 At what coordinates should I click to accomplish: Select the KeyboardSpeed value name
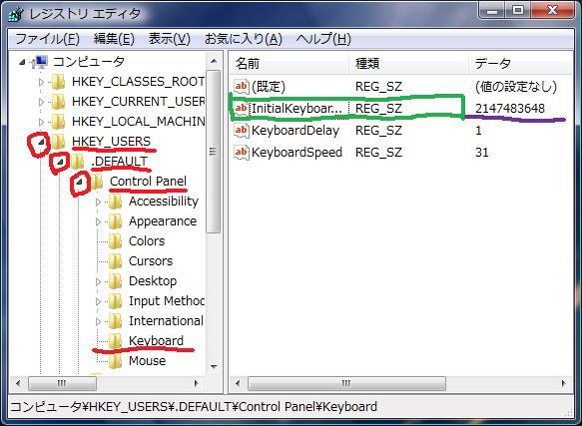pos(296,152)
